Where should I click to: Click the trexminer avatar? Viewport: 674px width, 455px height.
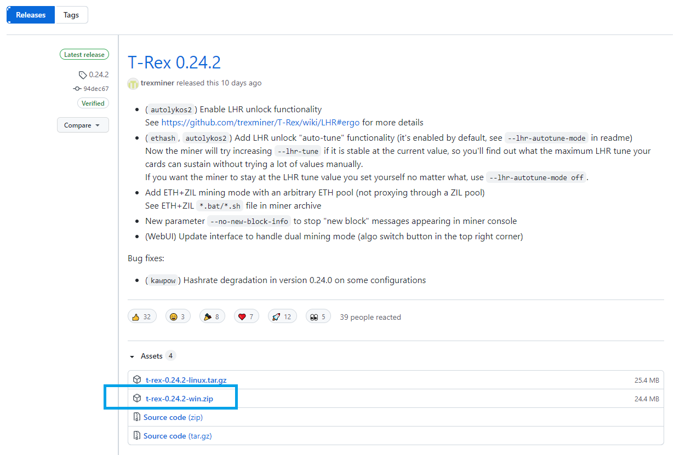[133, 83]
